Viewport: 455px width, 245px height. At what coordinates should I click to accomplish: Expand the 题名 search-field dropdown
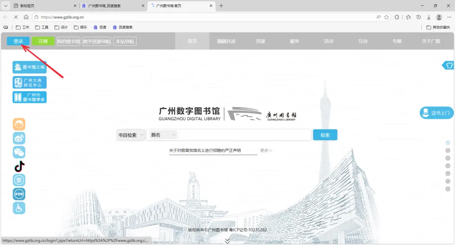(x=163, y=135)
